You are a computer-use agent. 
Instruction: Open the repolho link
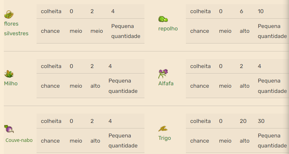point(168,29)
